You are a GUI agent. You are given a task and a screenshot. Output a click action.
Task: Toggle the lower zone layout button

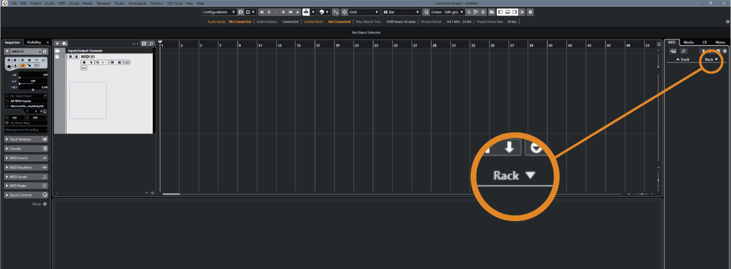coord(508,12)
